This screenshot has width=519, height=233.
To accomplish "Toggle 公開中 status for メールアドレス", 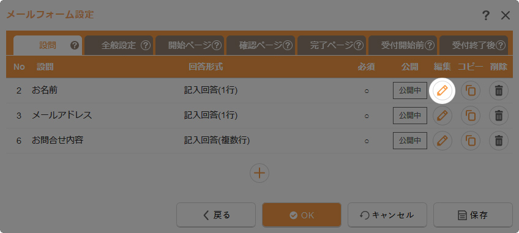I will (x=410, y=116).
